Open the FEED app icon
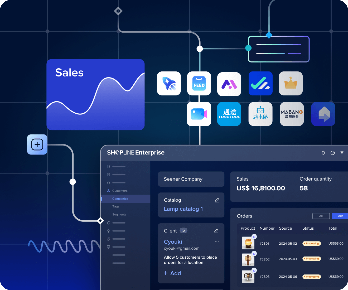Screen dimensions: 348x290 199,83
